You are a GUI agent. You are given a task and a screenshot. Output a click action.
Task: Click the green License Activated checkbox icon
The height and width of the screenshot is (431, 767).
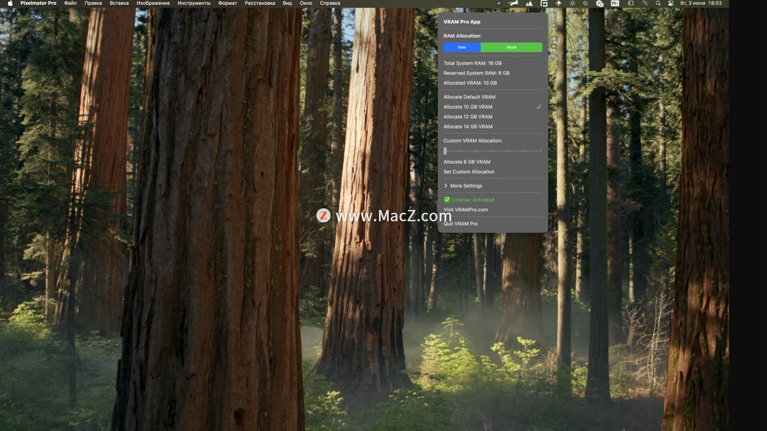click(x=447, y=200)
